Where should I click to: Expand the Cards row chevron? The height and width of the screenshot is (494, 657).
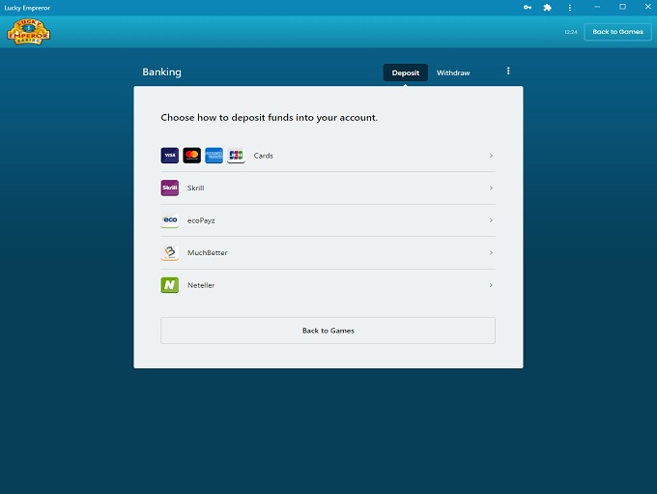[x=491, y=156]
